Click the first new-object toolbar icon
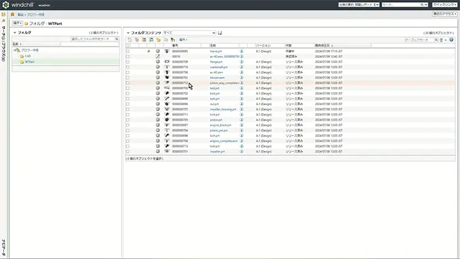Image resolution: width=460 pixels, height=259 pixels. click(129, 39)
